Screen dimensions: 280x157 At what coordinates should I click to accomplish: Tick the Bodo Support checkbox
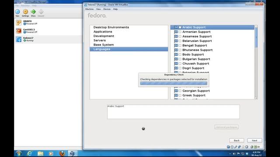click(x=180, y=55)
